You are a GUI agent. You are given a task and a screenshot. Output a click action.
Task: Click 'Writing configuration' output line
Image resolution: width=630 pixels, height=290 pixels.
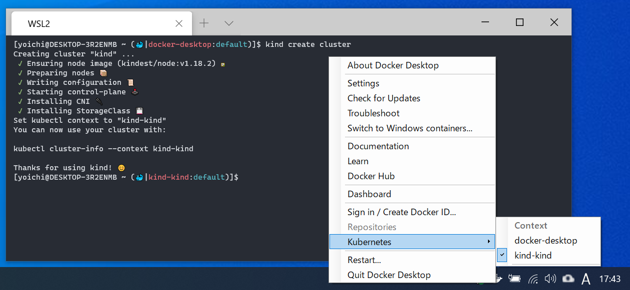tap(76, 82)
